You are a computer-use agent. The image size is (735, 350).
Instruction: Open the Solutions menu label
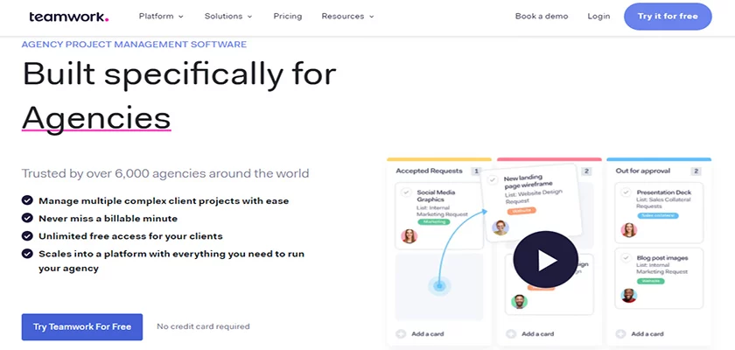coord(224,16)
